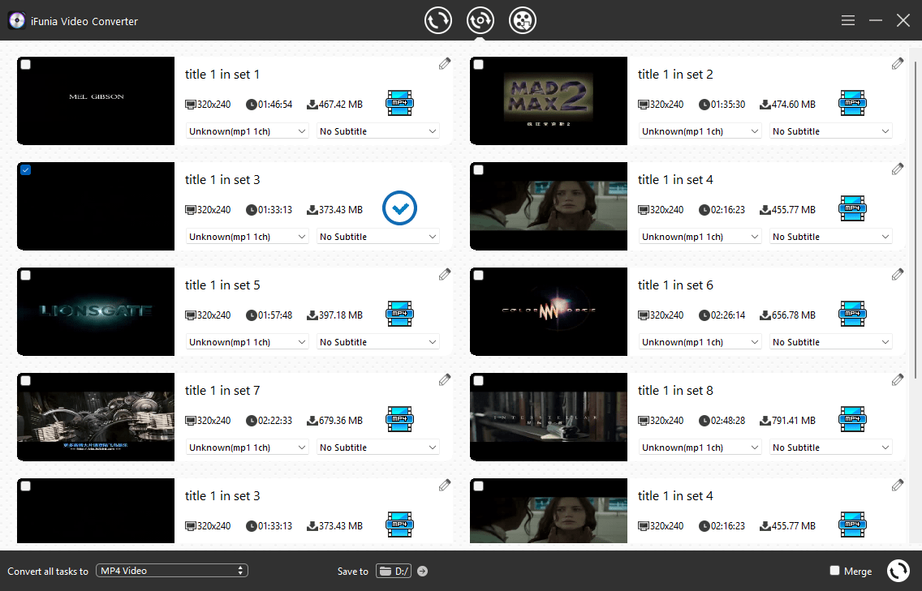
Task: Click the arrow icon next to the D:/ save path
Action: click(422, 572)
